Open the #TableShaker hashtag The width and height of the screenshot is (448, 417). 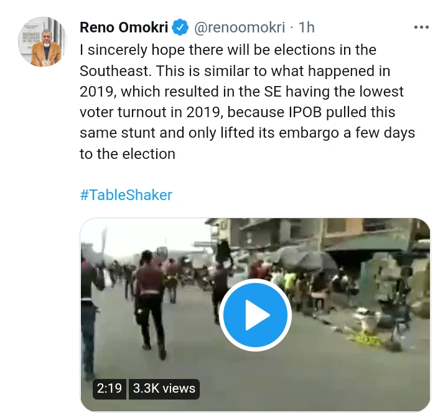click(126, 194)
